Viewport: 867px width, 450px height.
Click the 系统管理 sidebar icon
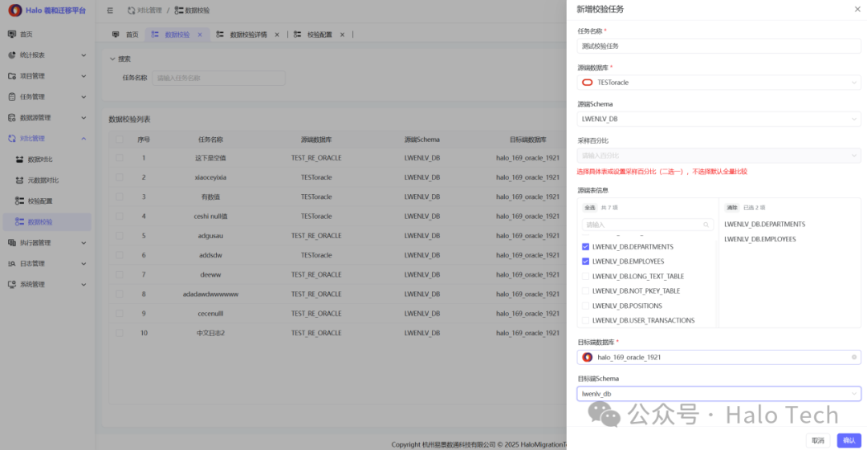[12, 285]
